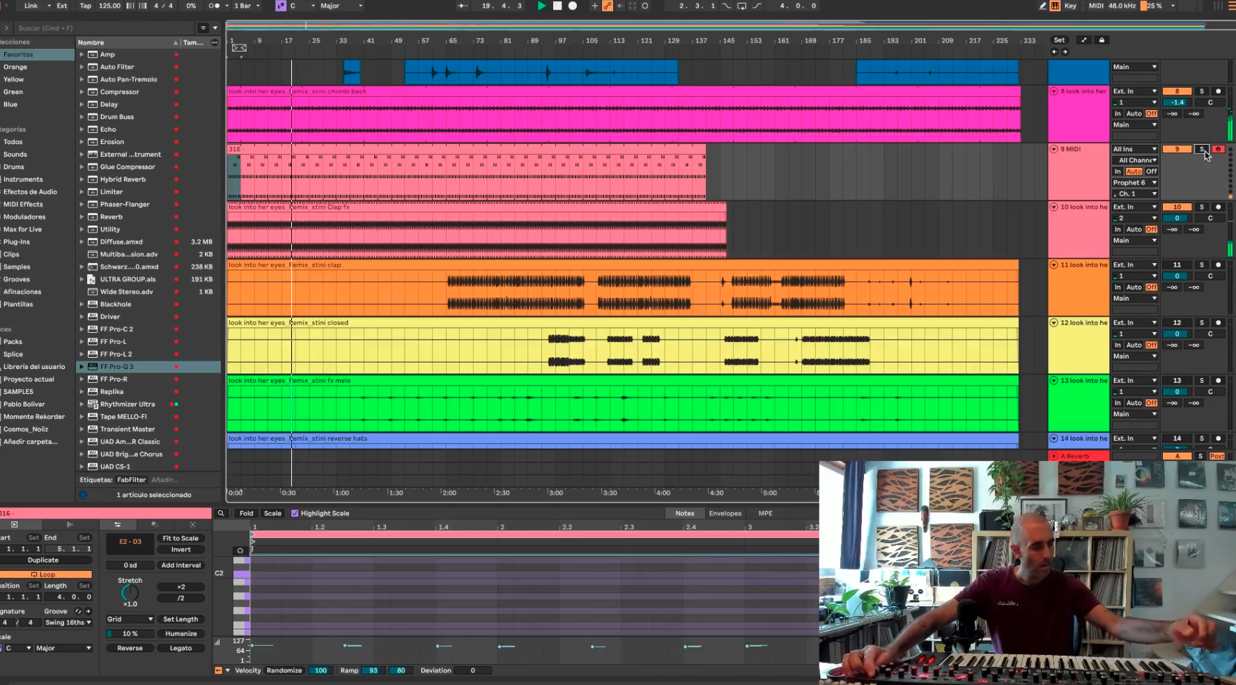
Task: Click the Set locator button
Action: [x=1059, y=40]
